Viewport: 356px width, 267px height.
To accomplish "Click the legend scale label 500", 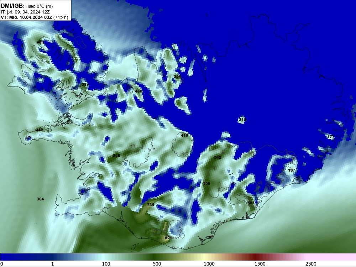I will (x=157, y=264).
